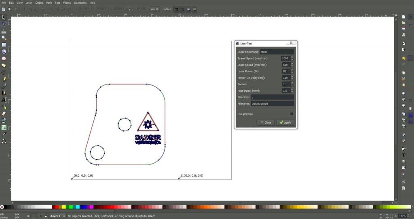Select the Rectangle tool

click(x=4, y=45)
